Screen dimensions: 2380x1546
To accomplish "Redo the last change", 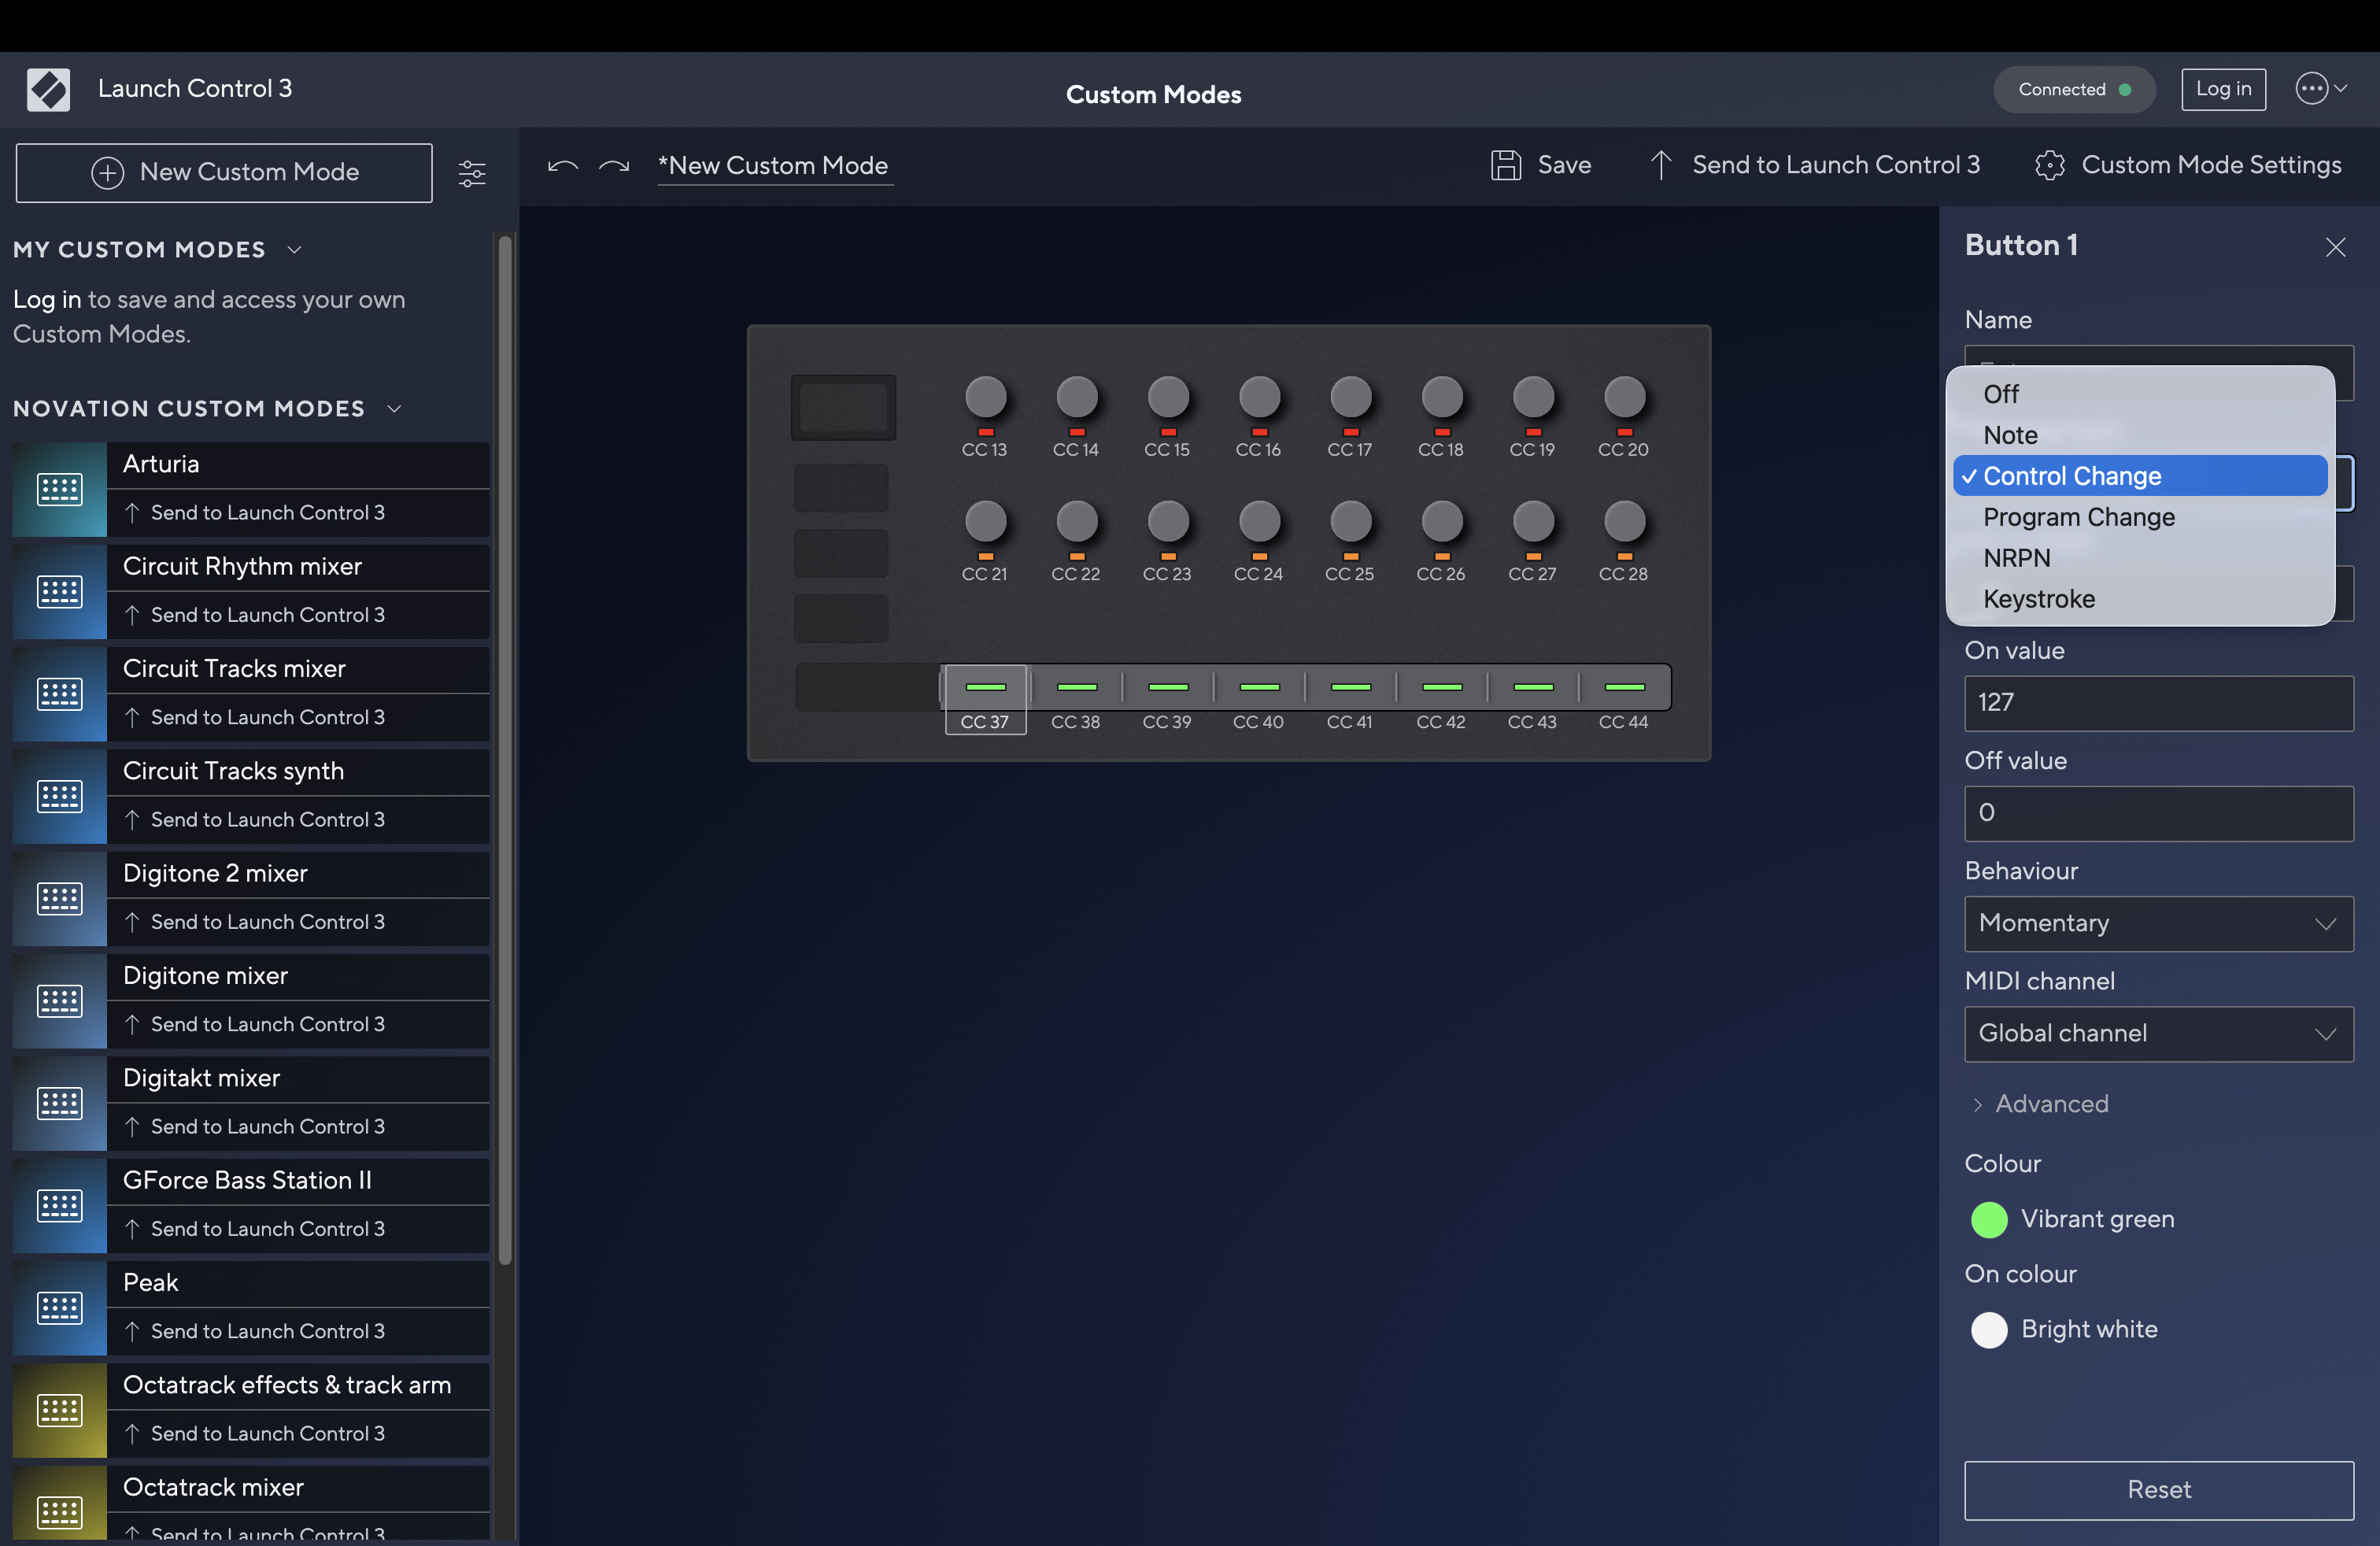I will click(x=613, y=166).
